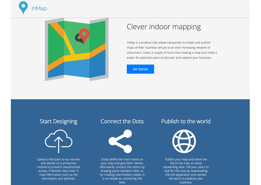Click the Start Designing heading
261x185 pixels.
click(59, 121)
